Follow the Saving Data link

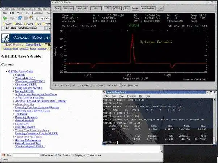[22, 124]
